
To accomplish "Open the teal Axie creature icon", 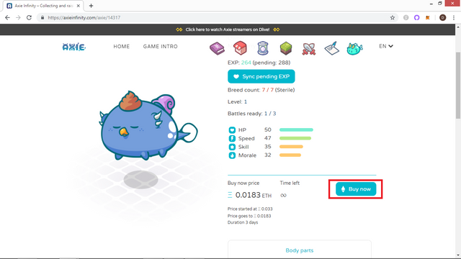I will coord(354,49).
